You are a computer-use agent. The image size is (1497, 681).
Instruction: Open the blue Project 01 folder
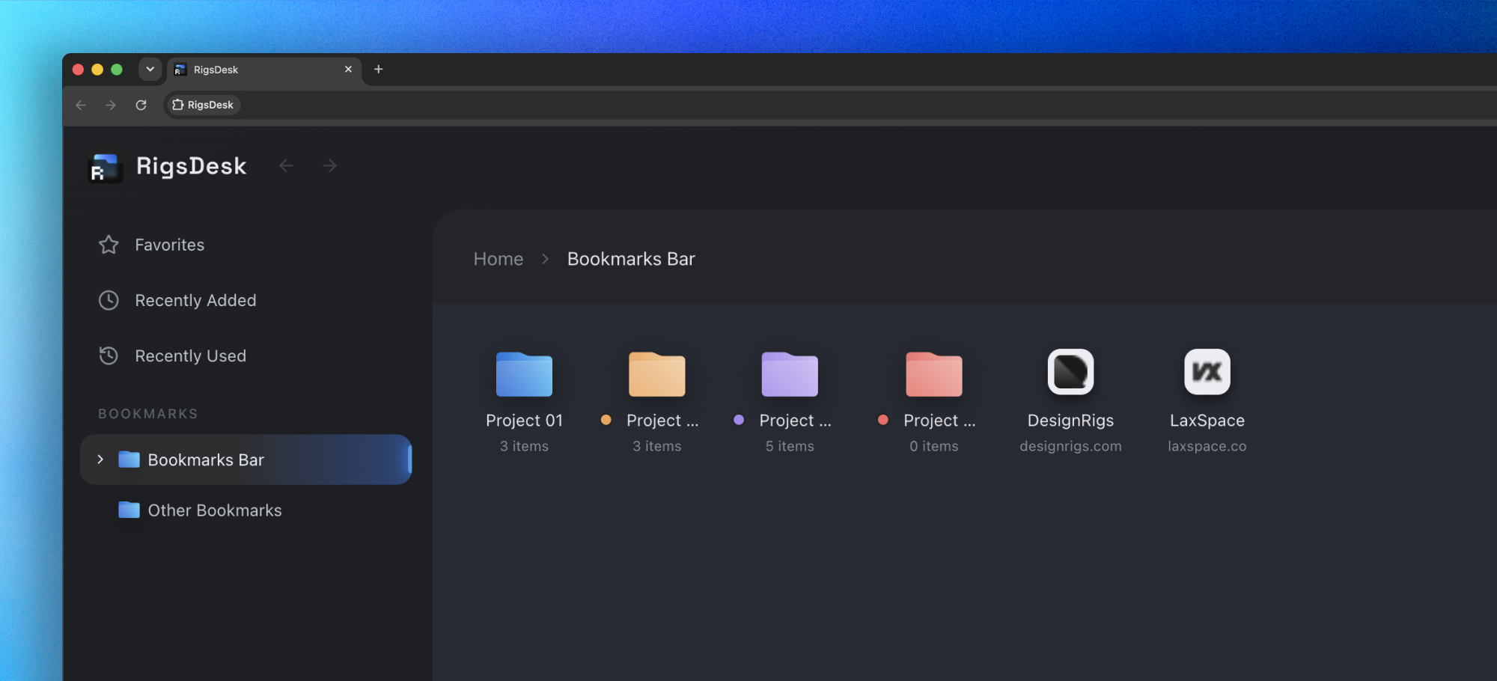coord(524,373)
